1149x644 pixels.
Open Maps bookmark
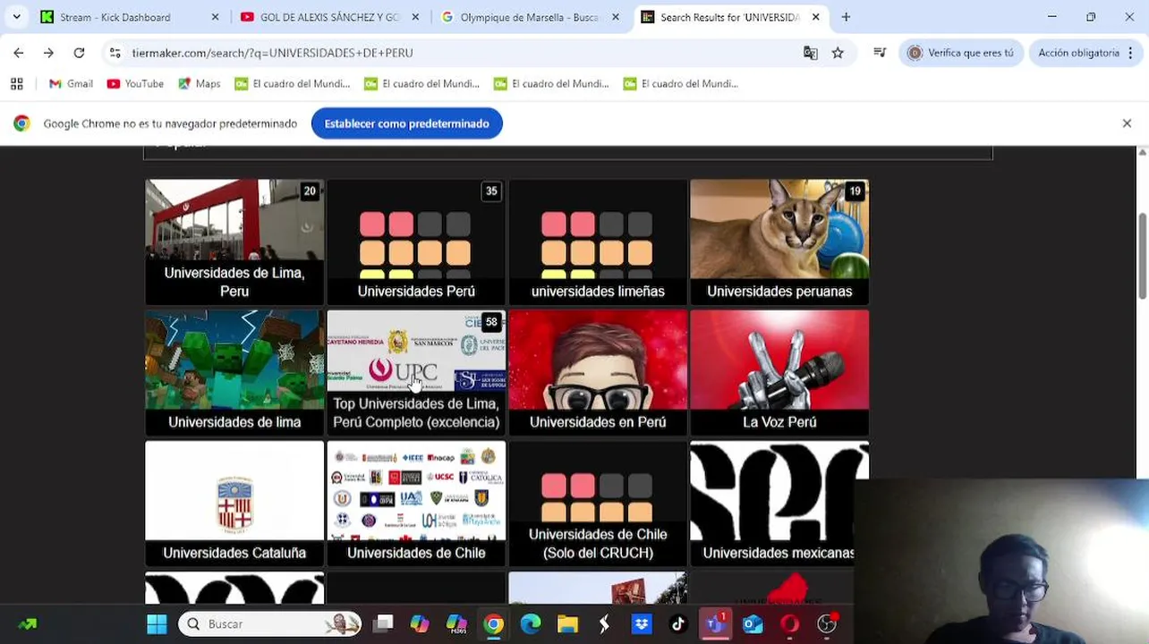click(199, 83)
